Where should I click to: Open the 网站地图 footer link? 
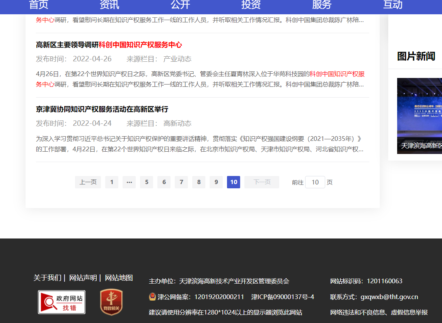(x=119, y=278)
